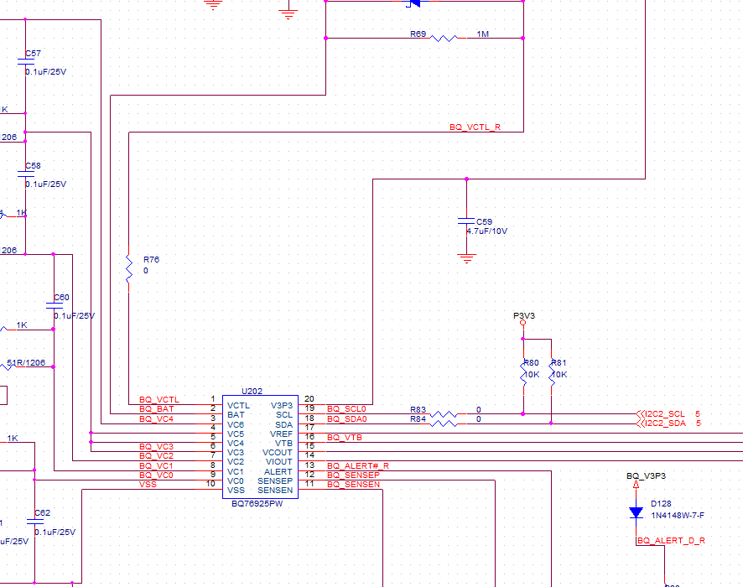Click the VCOUT pin name inside U202

(x=278, y=453)
